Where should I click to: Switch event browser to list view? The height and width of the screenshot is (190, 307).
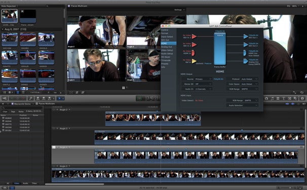click(23, 92)
